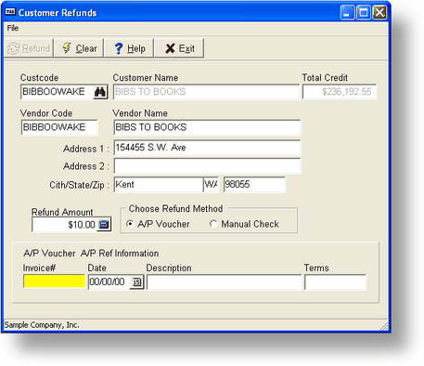Click the Description input field
424x366 pixels.
[x=225, y=282]
